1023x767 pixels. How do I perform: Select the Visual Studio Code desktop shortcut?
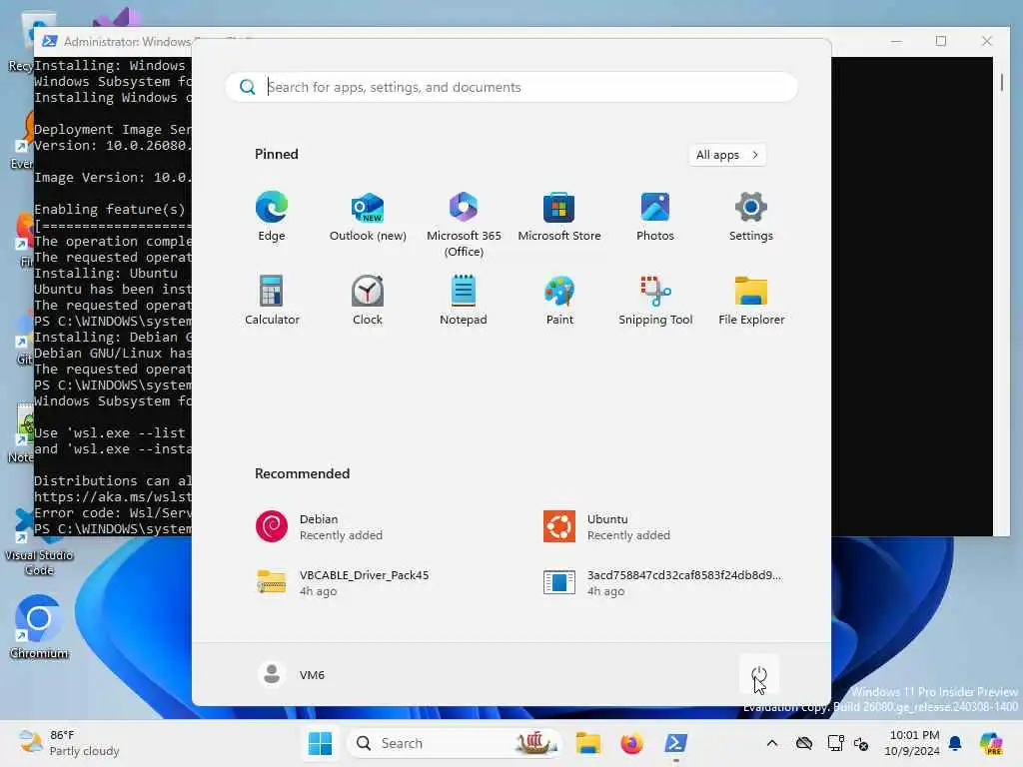(x=39, y=542)
